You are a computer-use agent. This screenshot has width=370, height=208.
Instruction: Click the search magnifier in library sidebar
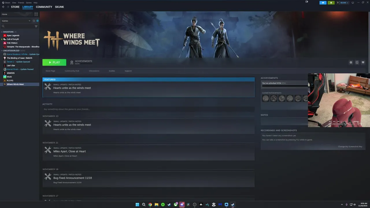3,26
